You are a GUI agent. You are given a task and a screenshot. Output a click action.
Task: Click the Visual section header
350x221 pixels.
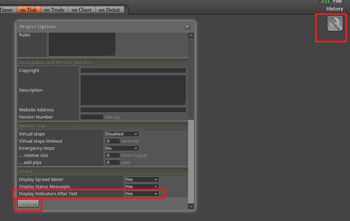[x=103, y=171]
